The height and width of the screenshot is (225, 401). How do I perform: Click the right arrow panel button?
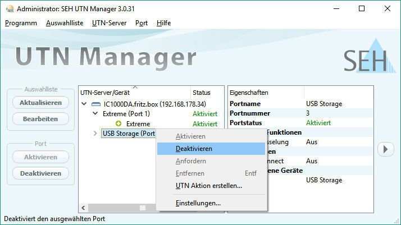coord(385,149)
